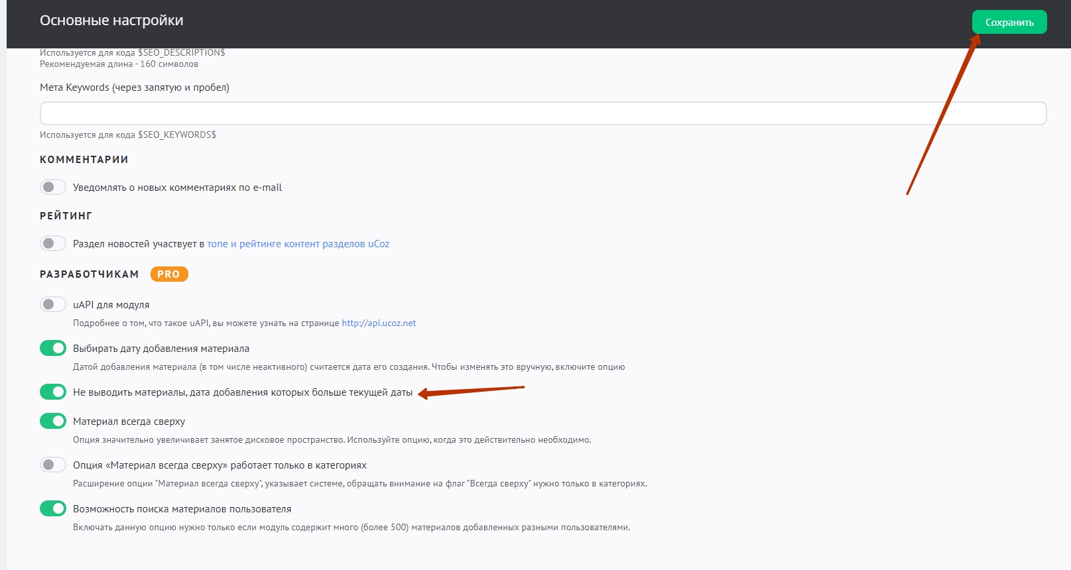This screenshot has height=570, width=1071.
Task: Click the 'Материал всегда сверху' label text
Action: (x=129, y=422)
